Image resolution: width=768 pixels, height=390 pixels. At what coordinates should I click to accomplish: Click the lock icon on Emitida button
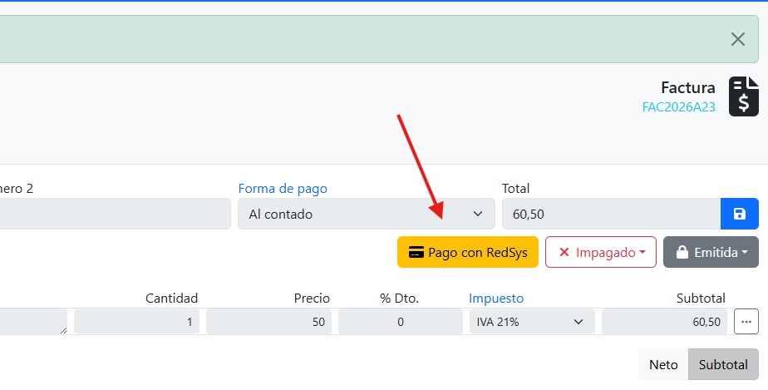click(x=682, y=252)
